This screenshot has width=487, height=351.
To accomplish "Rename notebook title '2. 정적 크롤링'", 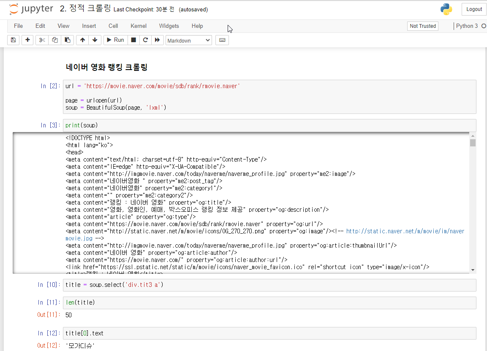I will point(85,8).
